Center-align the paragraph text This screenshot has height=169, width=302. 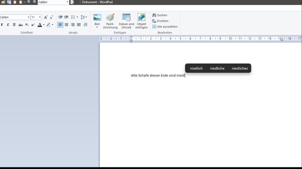point(66,25)
